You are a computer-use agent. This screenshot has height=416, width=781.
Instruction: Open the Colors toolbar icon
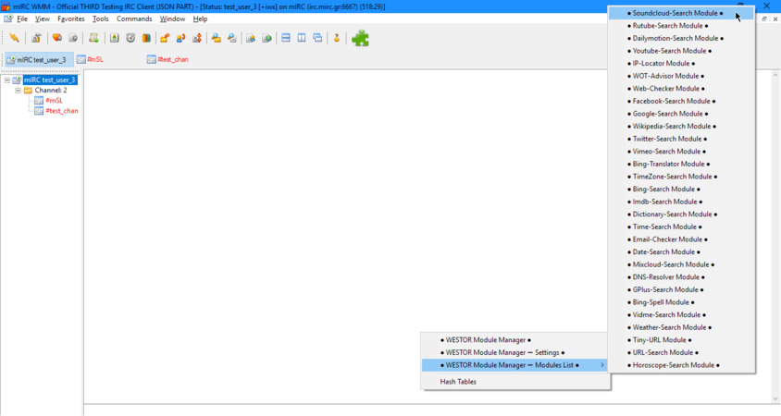[x=146, y=38]
